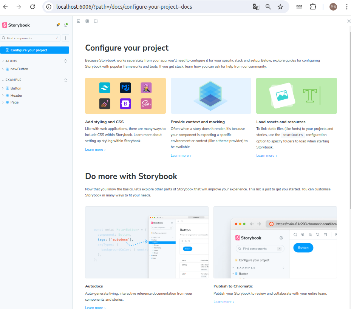Viewport: 351px width, 309px height.
Task: Click the Storybook logo in sidebar
Action: pyautogui.click(x=16, y=25)
